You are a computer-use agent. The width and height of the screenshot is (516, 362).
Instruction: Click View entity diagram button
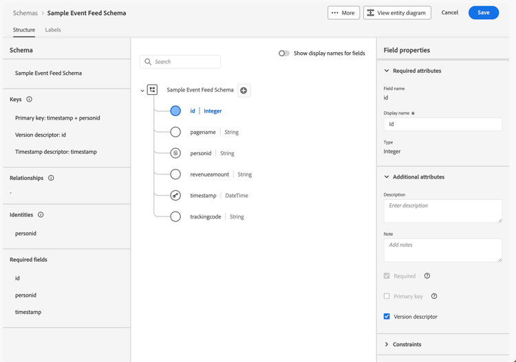click(x=397, y=12)
